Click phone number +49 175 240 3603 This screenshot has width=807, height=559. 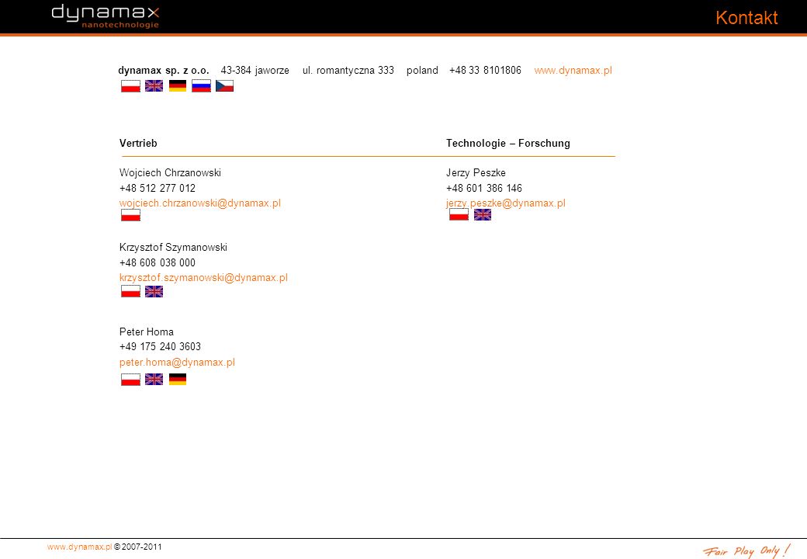coord(160,347)
